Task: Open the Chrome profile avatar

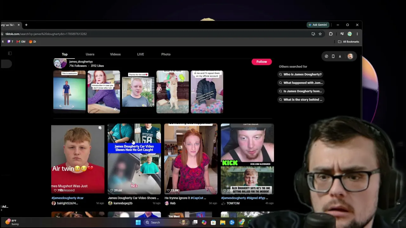Action: [x=350, y=34]
